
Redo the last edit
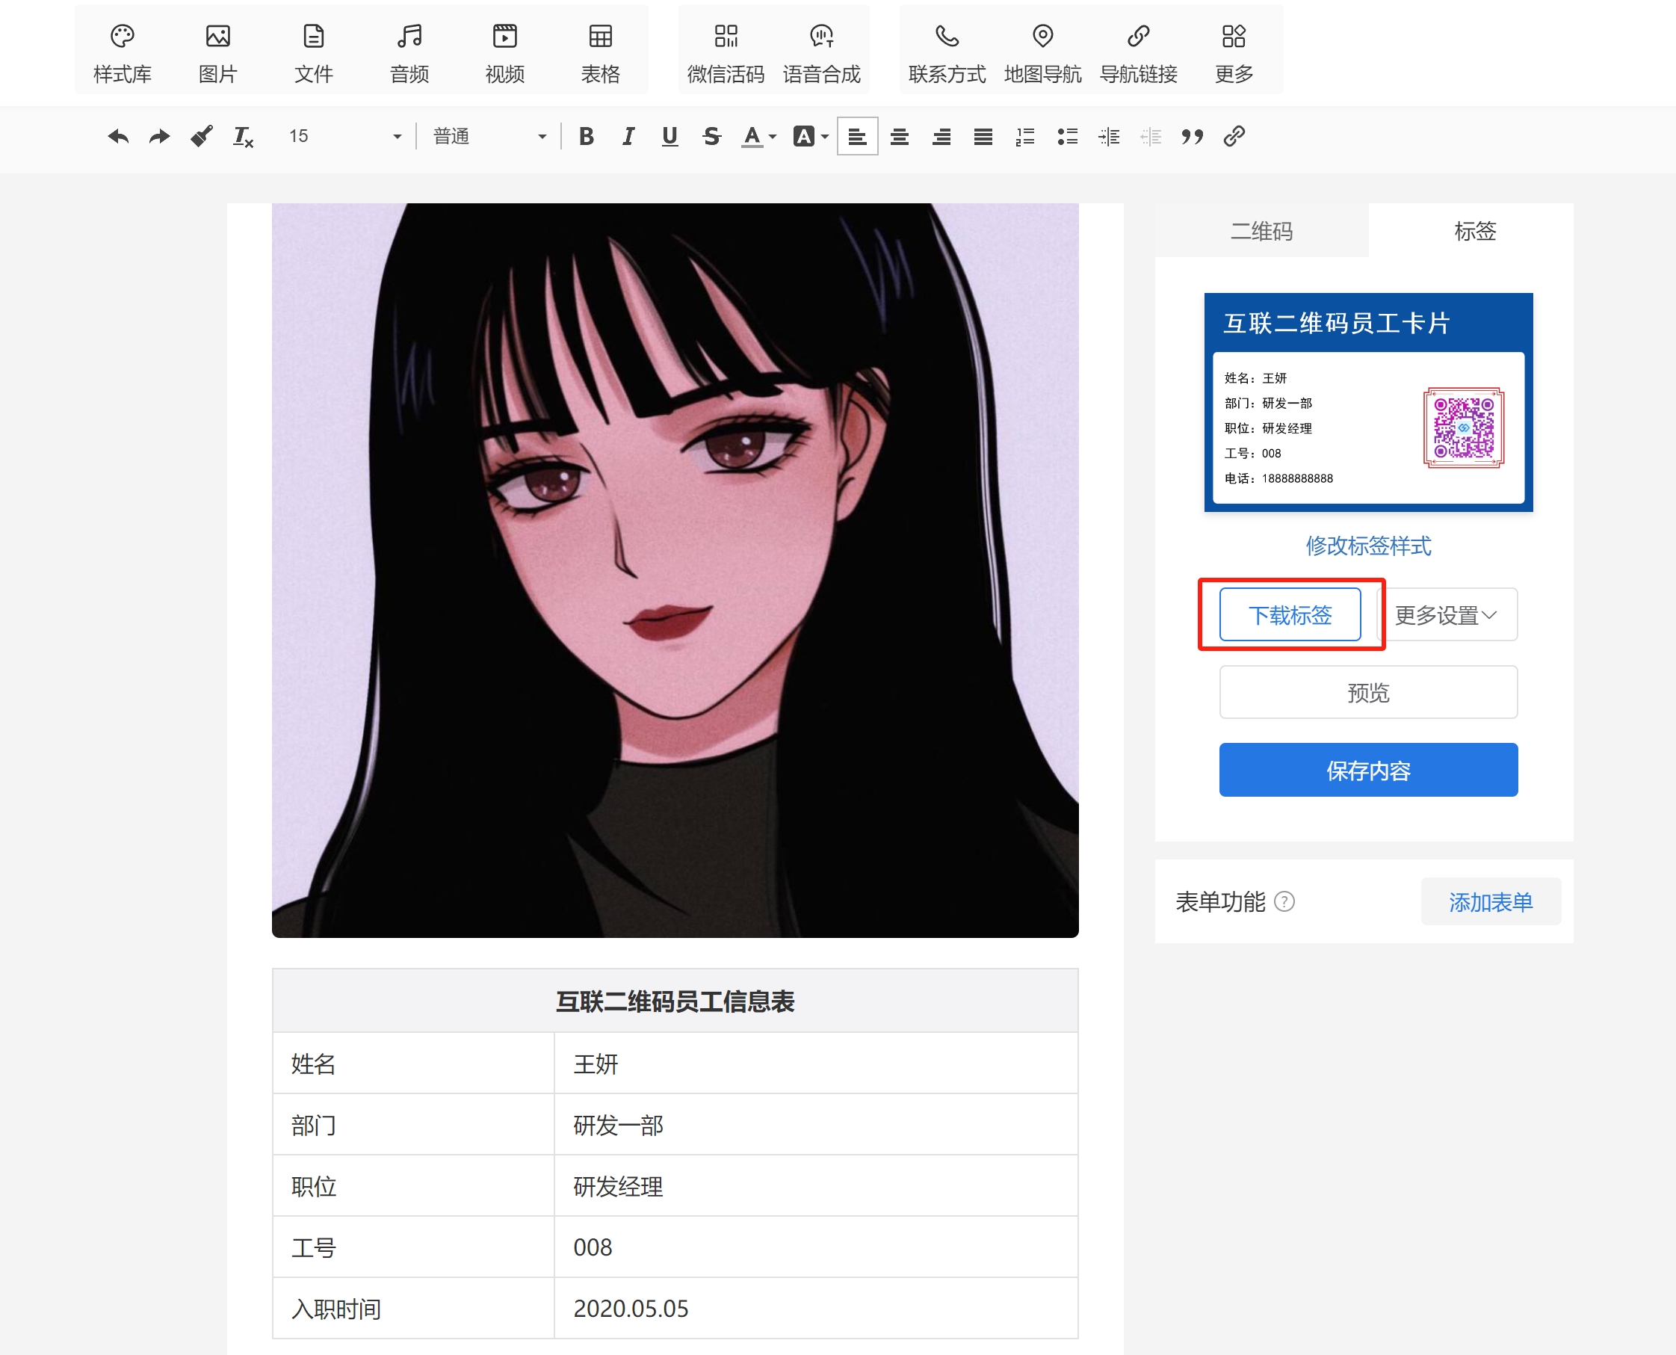[159, 137]
